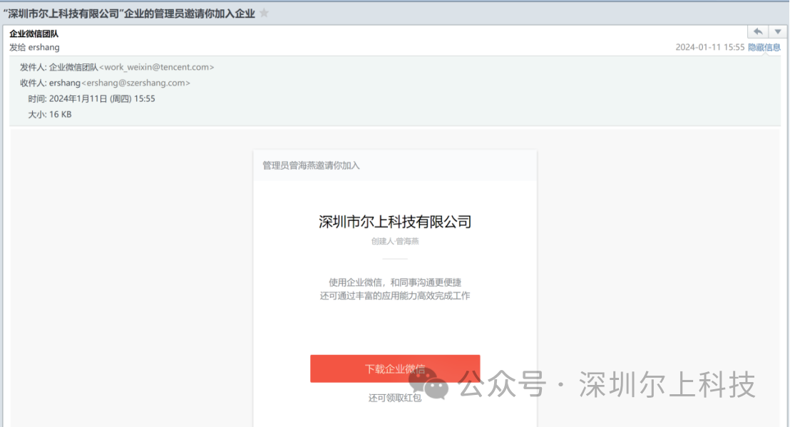
Task: Open the 还可领取红包 link
Action: point(395,398)
